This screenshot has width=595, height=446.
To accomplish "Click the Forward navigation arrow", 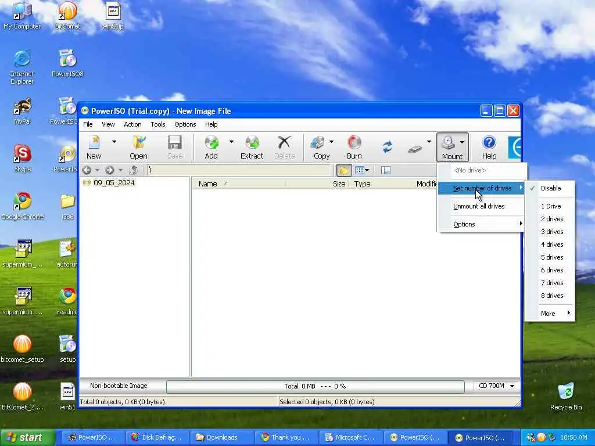I will pos(110,170).
